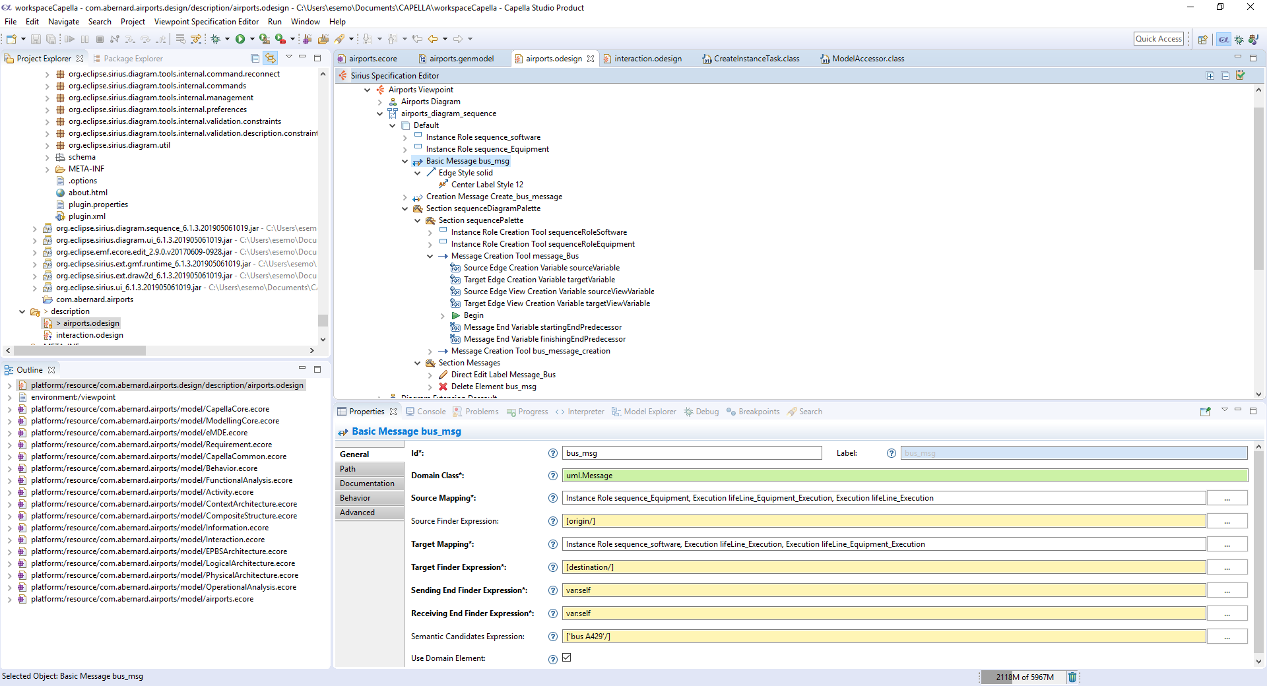
Task: Click browse button for Sending End Finder Expression
Action: (1227, 590)
